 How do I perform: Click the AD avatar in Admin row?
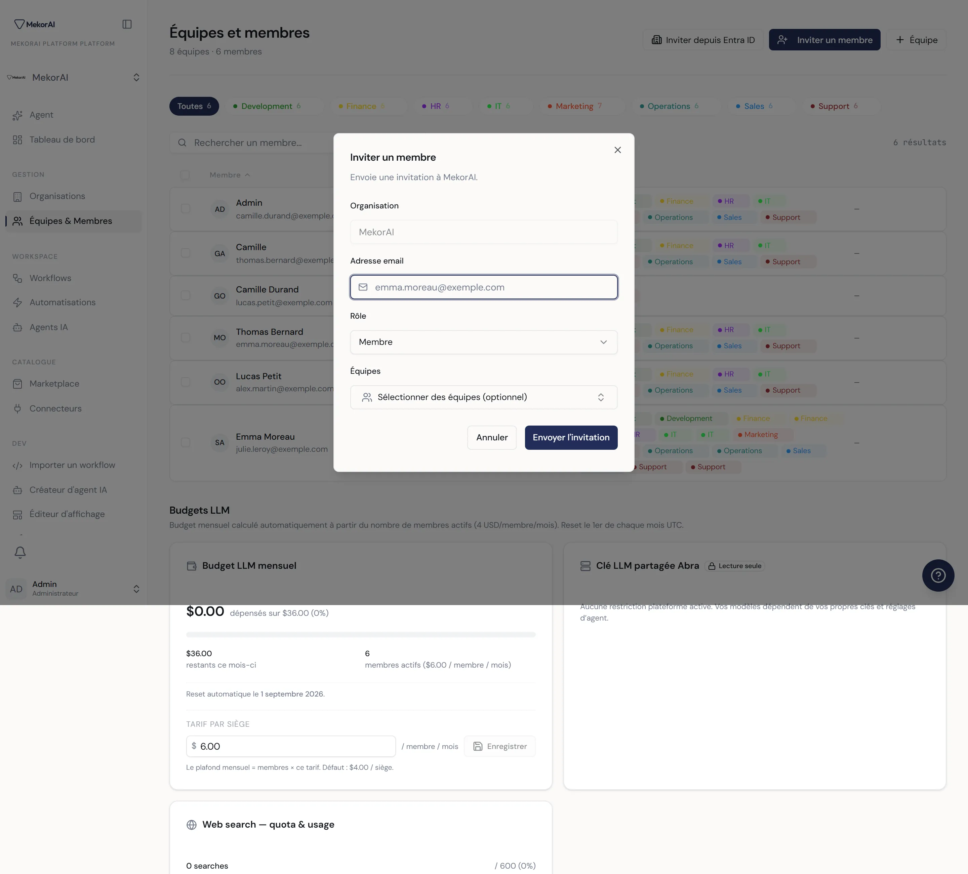[219, 209]
